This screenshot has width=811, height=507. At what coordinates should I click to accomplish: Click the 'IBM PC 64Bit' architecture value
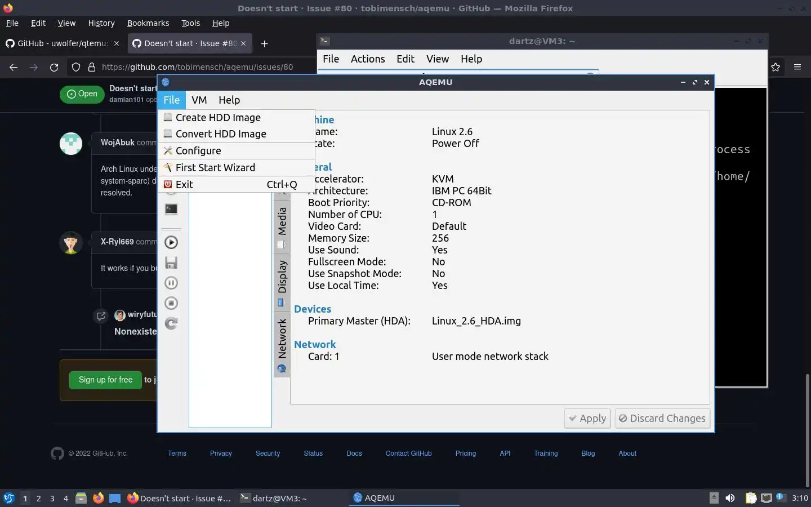point(462,191)
